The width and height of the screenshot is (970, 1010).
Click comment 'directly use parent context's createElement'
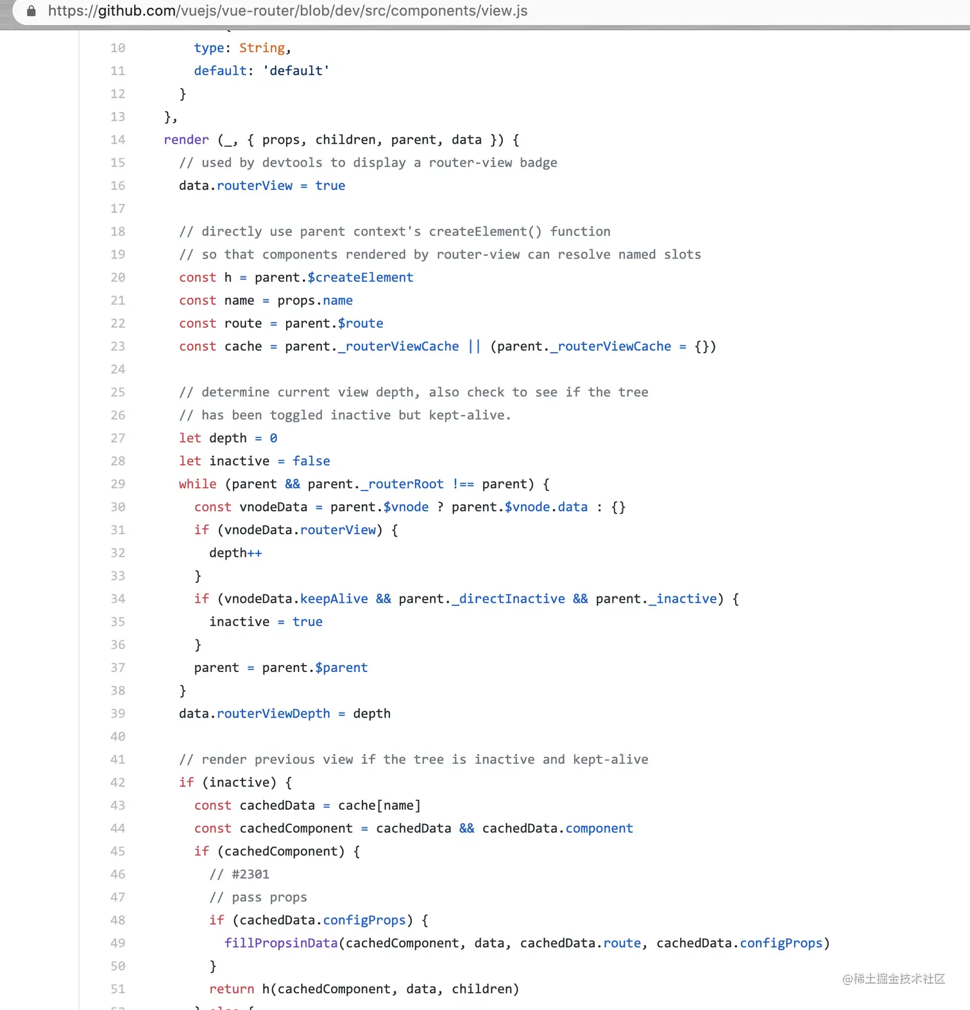click(x=395, y=231)
